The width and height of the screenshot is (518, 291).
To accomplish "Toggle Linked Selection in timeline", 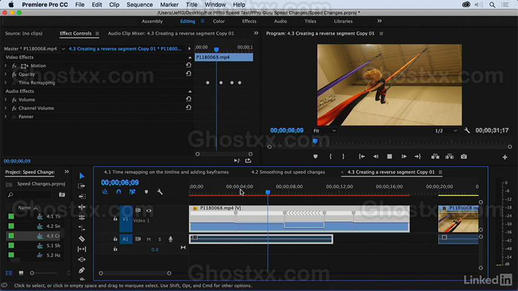I will (132, 192).
